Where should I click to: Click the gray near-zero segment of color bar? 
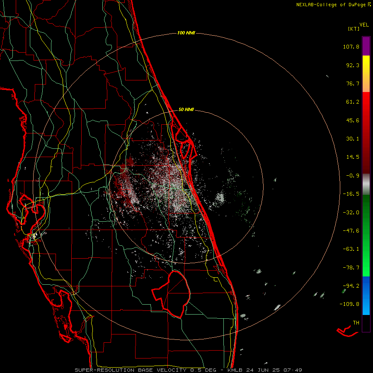click(x=366, y=184)
